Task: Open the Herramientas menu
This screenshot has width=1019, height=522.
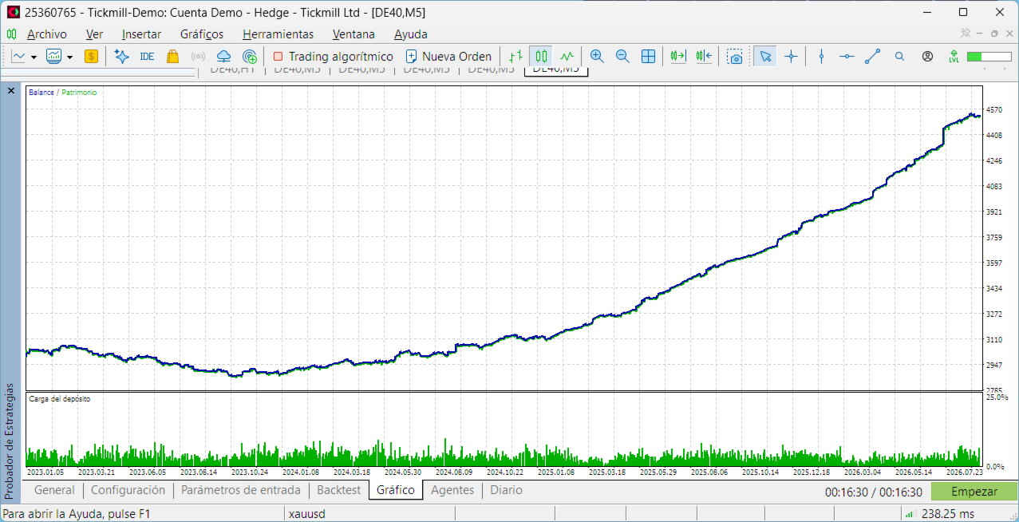Action: [278, 34]
